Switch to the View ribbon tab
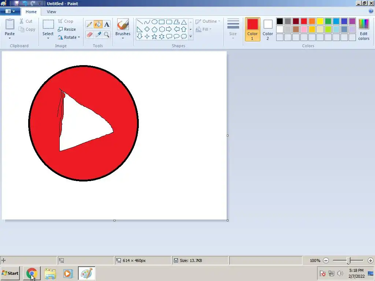Screen dimensions: 375x281 pyautogui.click(x=51, y=12)
